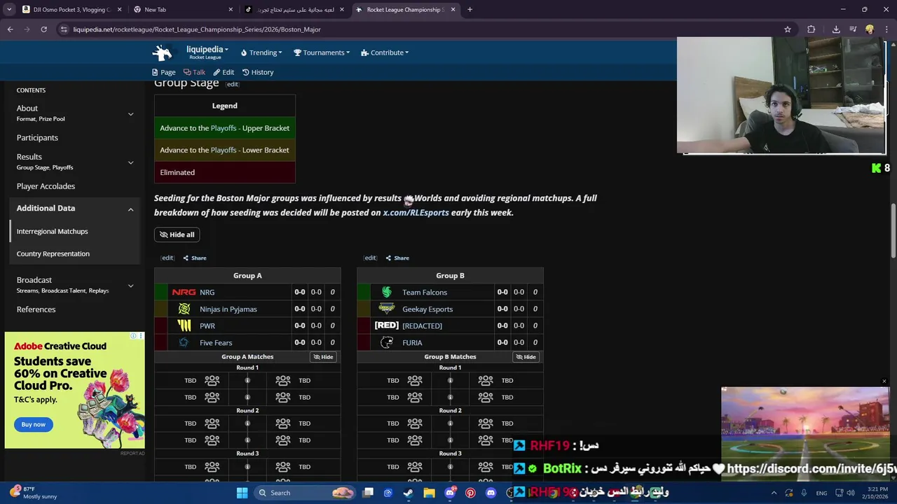Expand the Results section in contents
The width and height of the screenshot is (897, 504).
[x=130, y=162]
